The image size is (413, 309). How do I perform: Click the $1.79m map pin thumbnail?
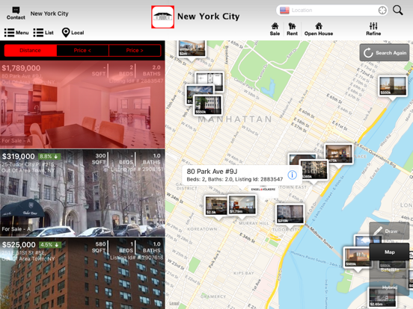coord(242,205)
